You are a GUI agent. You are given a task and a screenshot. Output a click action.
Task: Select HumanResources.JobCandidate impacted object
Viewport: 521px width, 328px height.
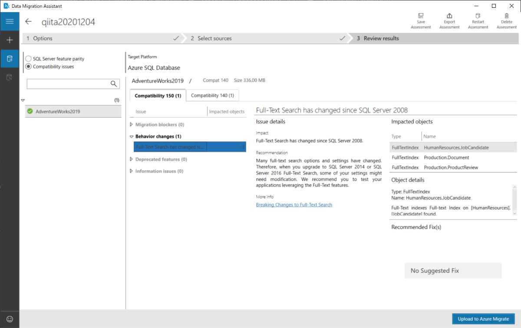click(453, 148)
